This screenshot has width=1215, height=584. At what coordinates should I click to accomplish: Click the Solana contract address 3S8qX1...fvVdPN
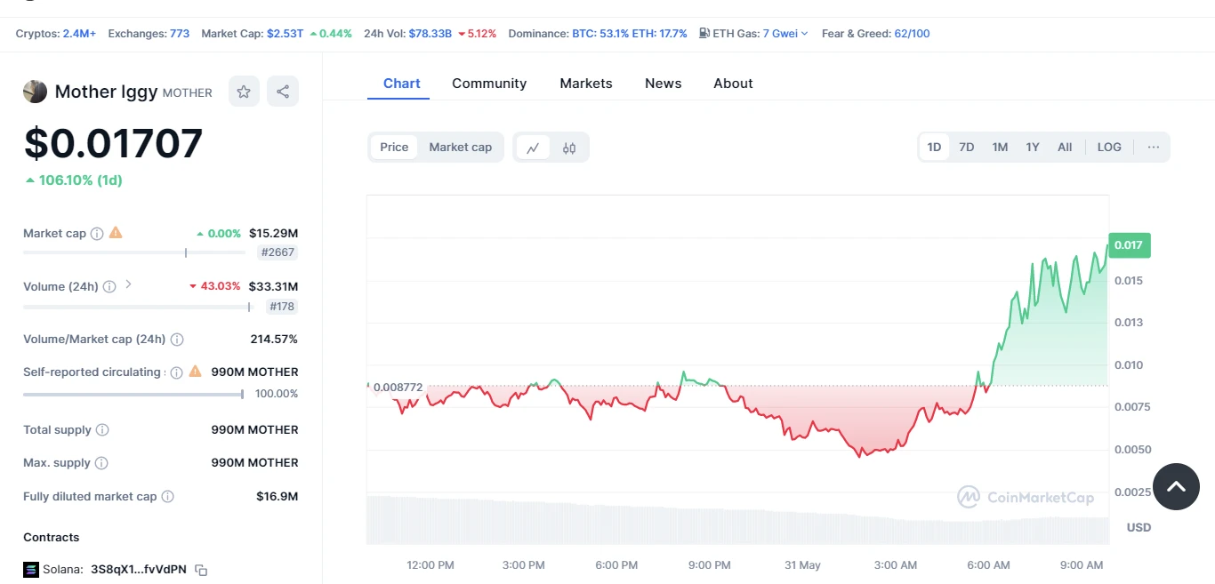(x=139, y=570)
